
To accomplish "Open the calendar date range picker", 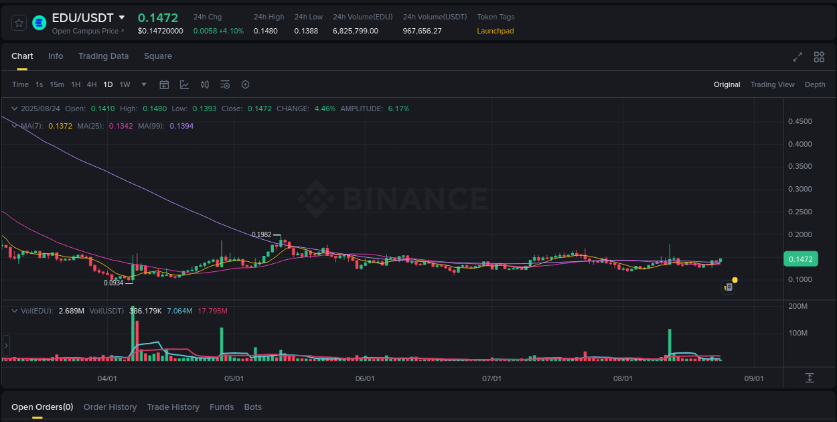I will [x=164, y=84].
